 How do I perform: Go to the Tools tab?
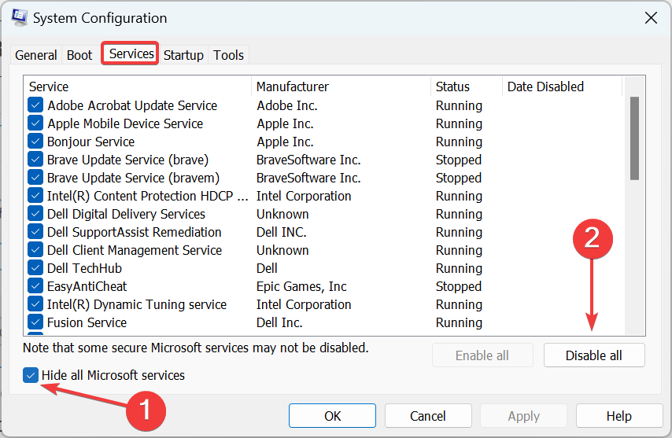point(228,55)
